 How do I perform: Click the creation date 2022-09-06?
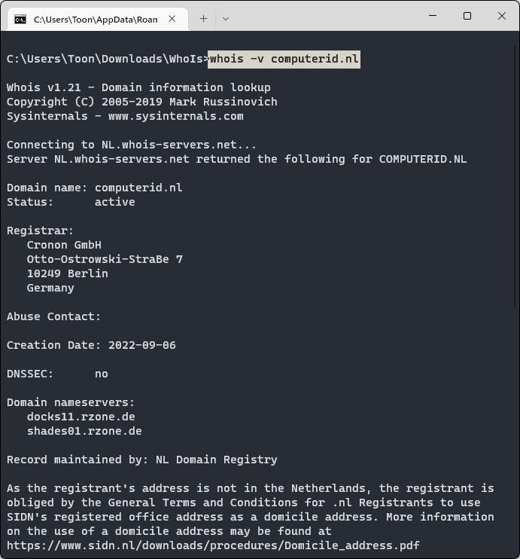142,345
